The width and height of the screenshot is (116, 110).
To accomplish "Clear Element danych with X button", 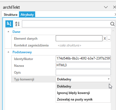I will tap(105, 39).
